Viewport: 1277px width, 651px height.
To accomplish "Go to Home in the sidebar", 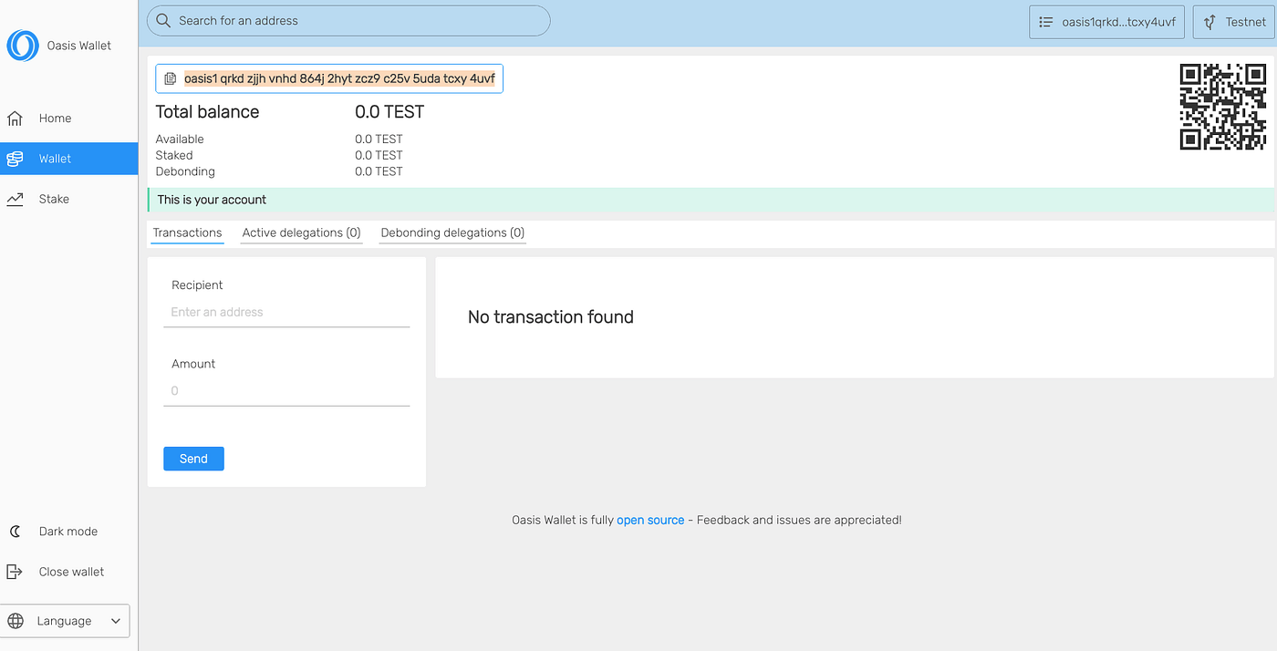I will 68,119.
